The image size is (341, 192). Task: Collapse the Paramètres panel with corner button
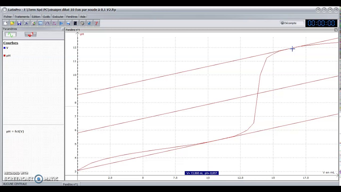click(63, 29)
